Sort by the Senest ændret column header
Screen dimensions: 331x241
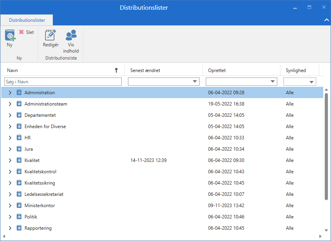coord(164,70)
